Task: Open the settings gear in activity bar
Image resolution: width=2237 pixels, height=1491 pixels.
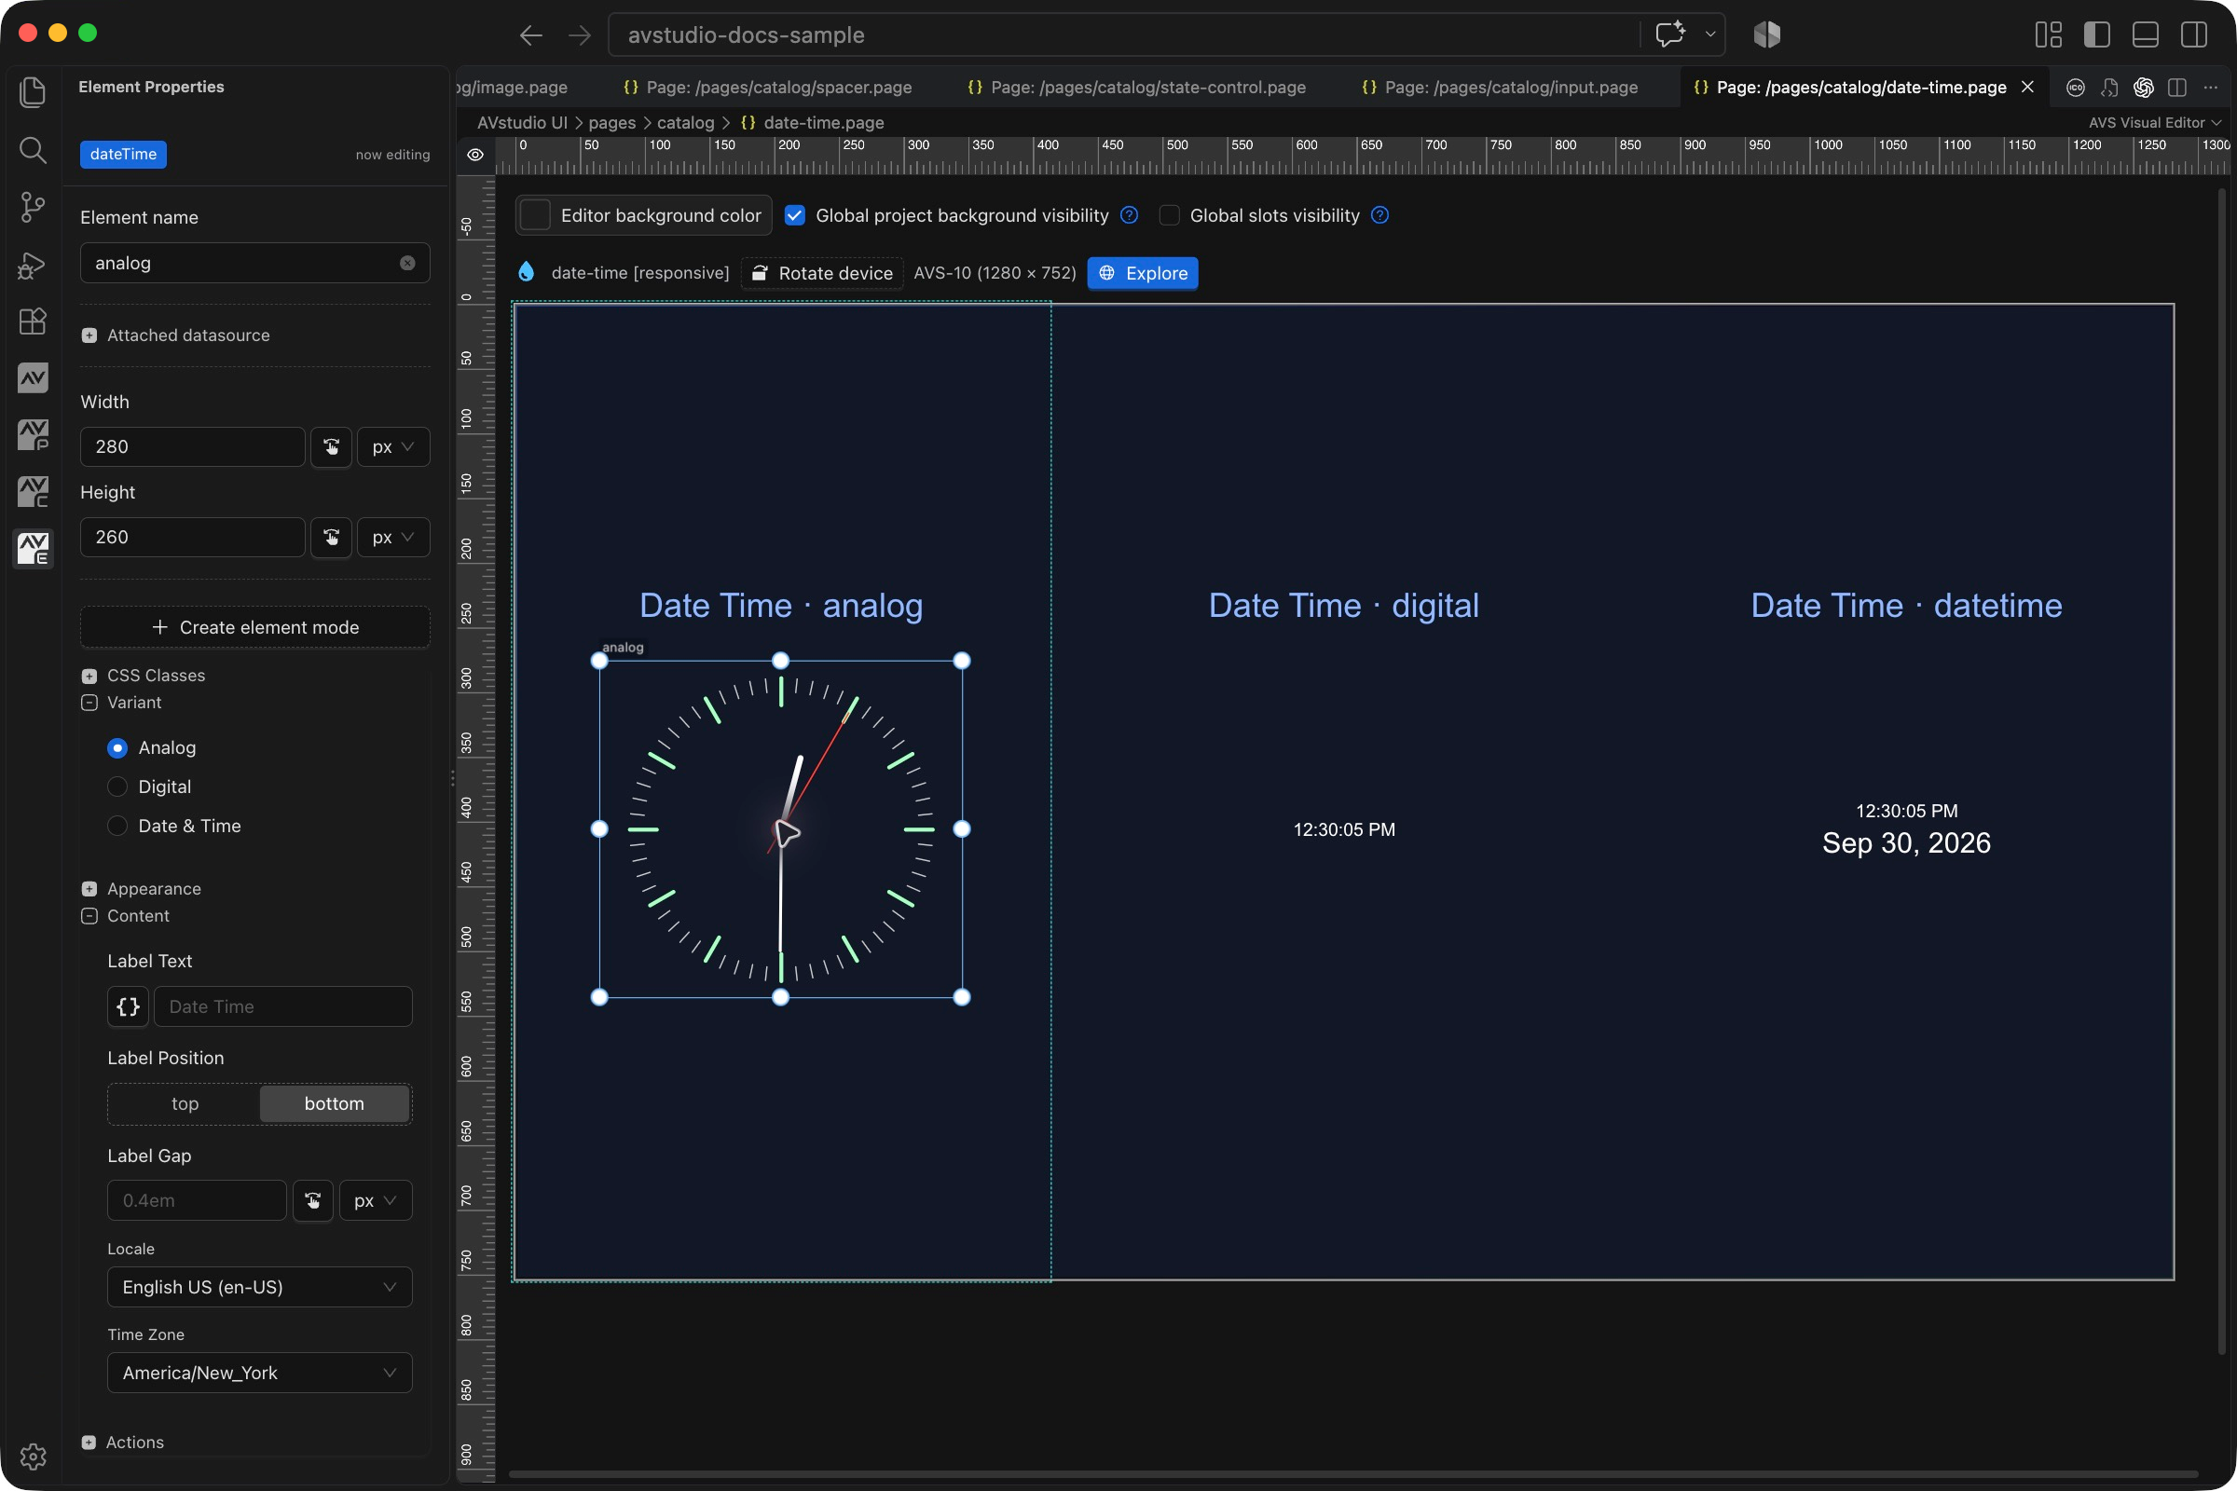Action: click(33, 1456)
